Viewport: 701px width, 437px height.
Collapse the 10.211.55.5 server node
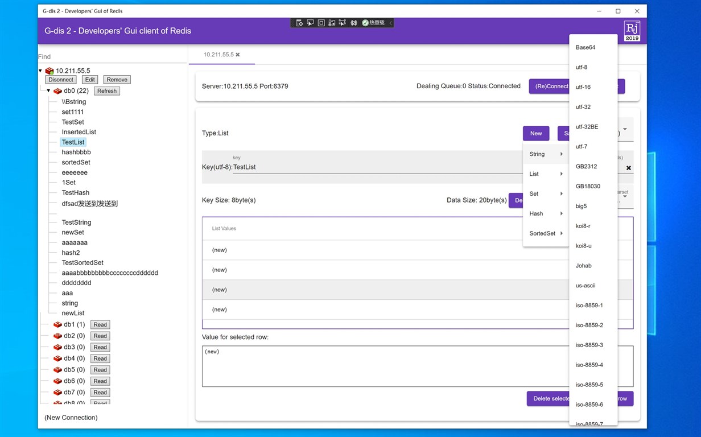point(40,71)
